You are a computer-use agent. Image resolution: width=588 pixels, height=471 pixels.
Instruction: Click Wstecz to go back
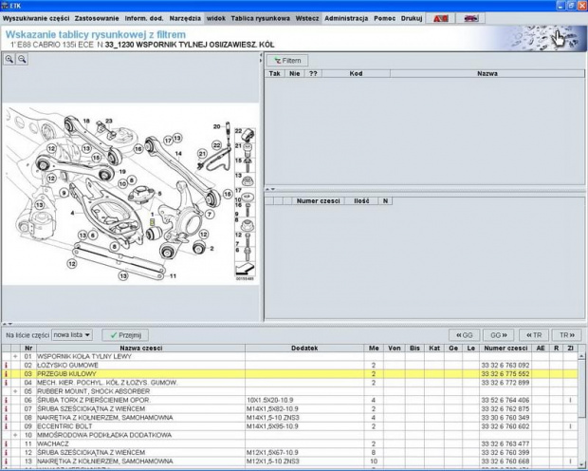(307, 18)
